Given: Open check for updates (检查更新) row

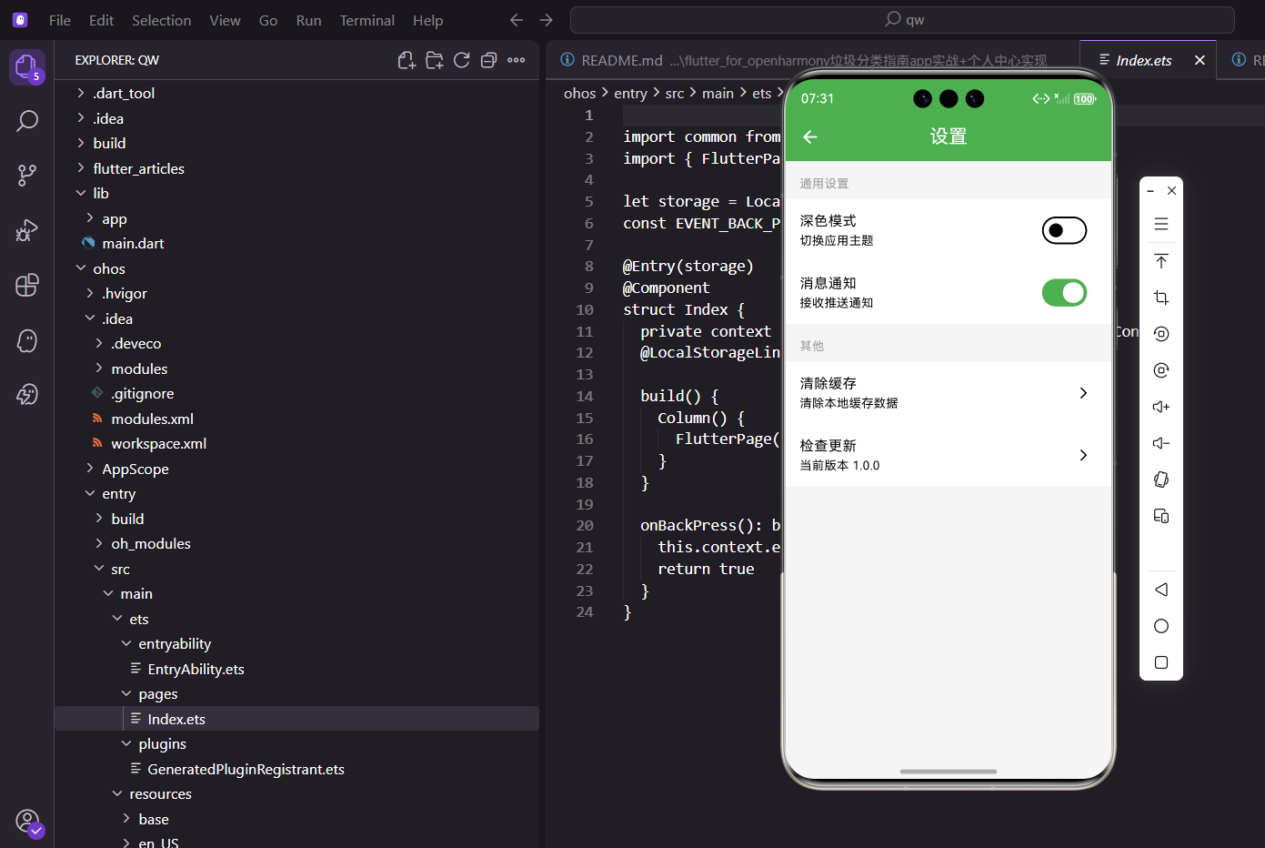Looking at the screenshot, I should pyautogui.click(x=948, y=455).
